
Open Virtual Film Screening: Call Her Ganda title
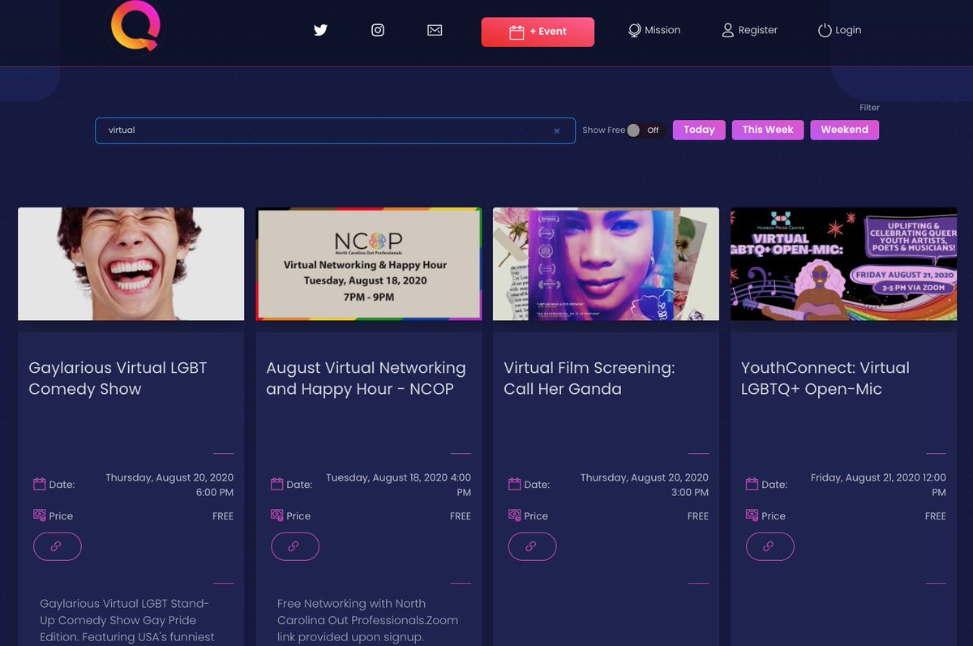[589, 379]
